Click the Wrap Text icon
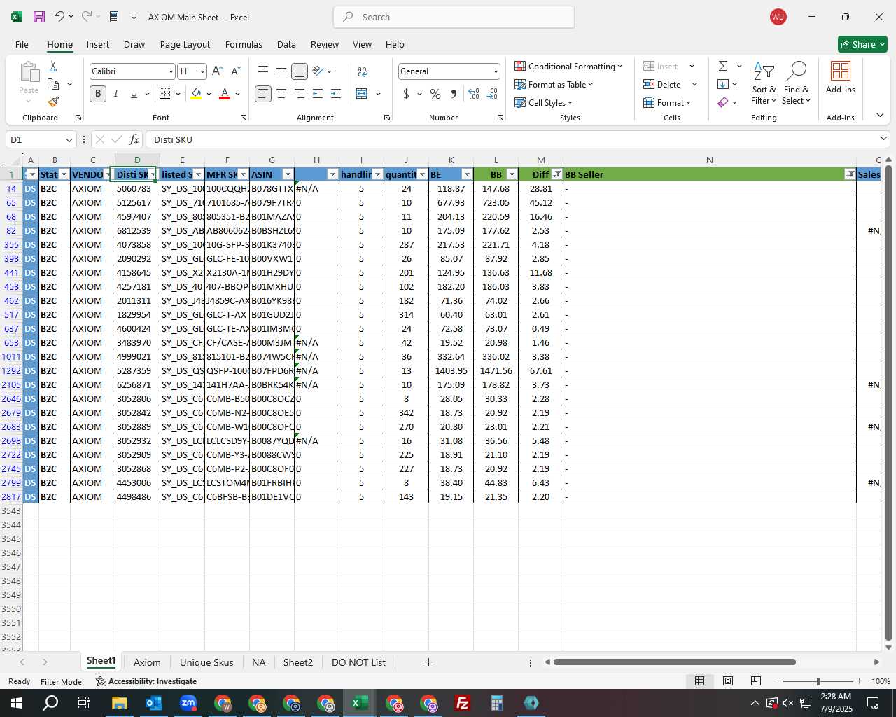The height and width of the screenshot is (717, 896). tap(363, 71)
